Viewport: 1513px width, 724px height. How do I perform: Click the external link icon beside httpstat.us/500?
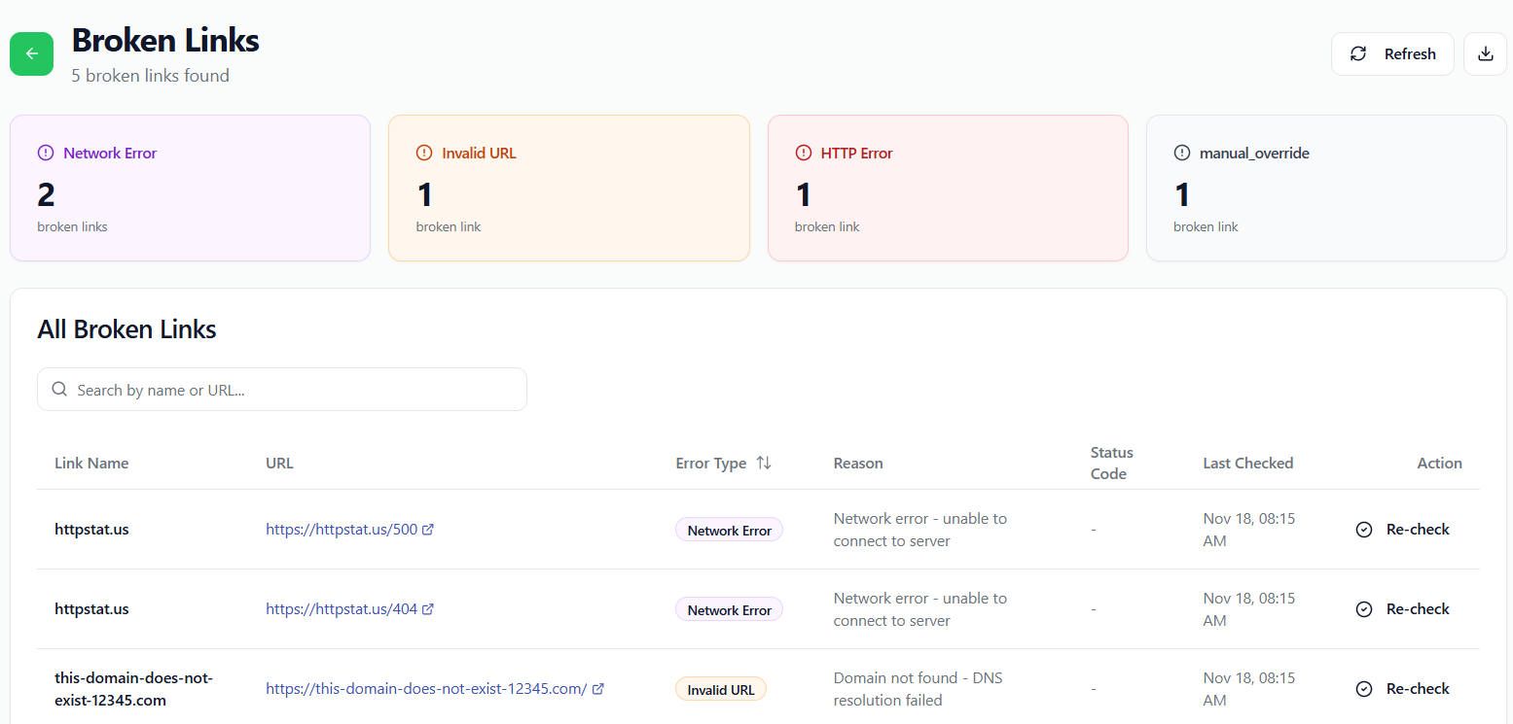click(x=429, y=529)
